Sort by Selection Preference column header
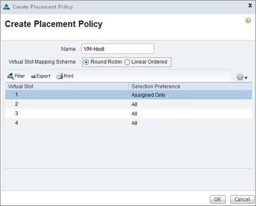256x206 pixels. 190,86
